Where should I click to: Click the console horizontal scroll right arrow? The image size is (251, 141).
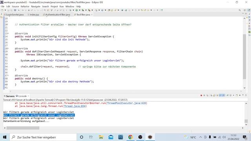pyautogui.click(x=242, y=128)
